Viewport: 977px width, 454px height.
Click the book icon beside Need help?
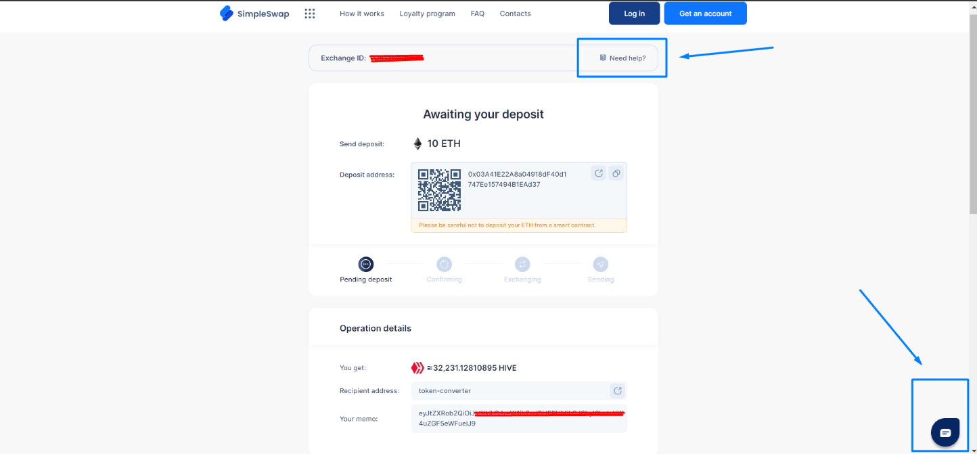[x=603, y=58]
